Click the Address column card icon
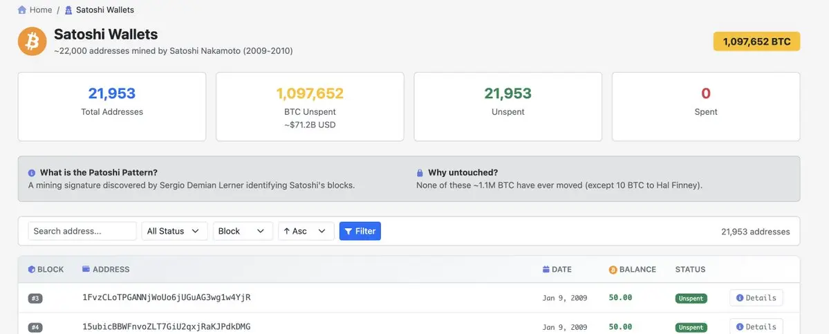Viewport: 829px width, 334px height. (86, 270)
